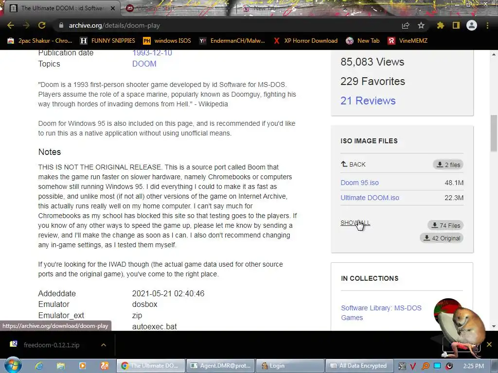
Task: Switch to The Ultimate DOOM tab
Action: point(60,8)
